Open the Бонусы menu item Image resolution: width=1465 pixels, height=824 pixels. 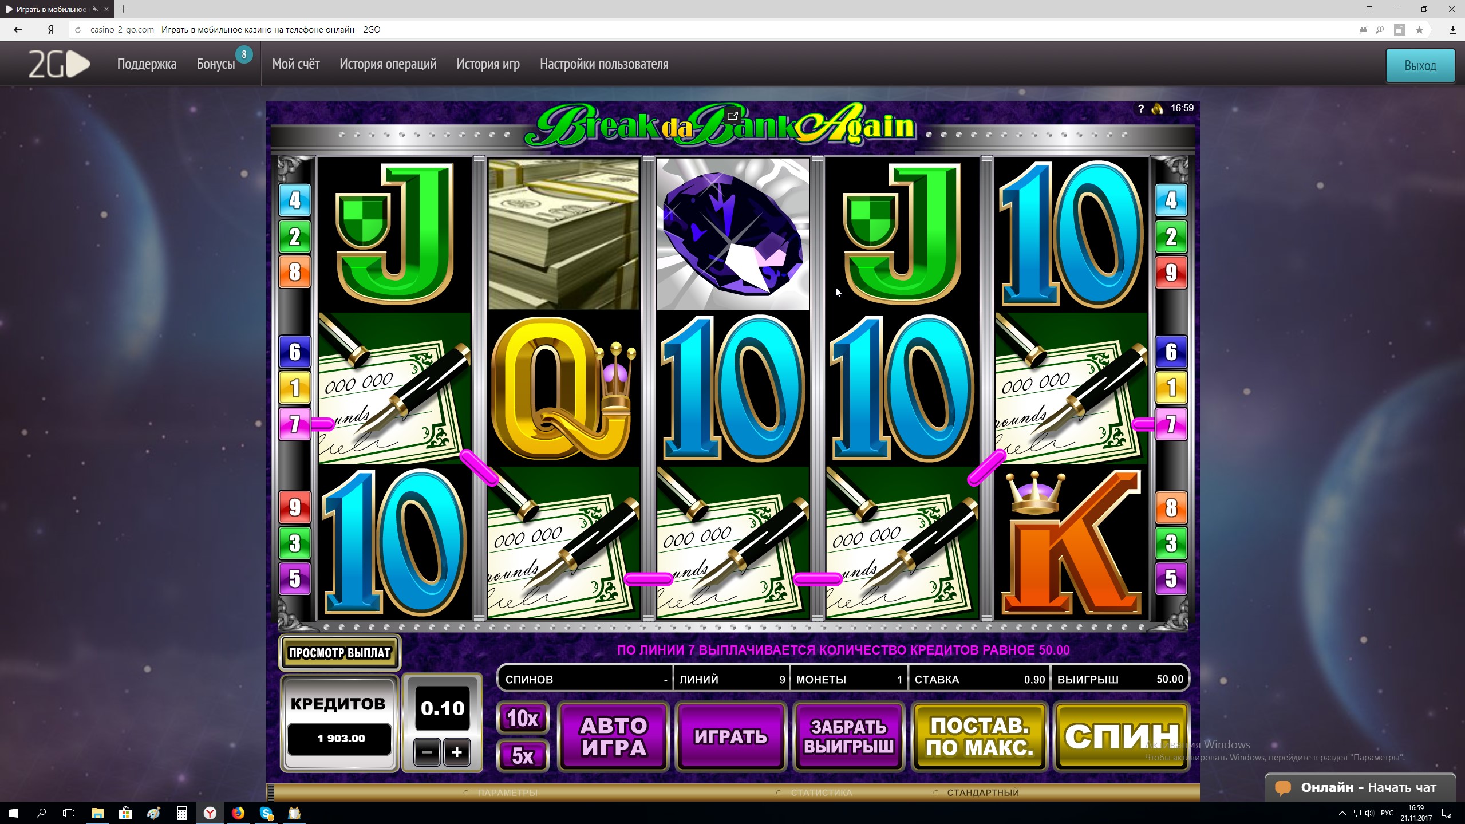216,64
